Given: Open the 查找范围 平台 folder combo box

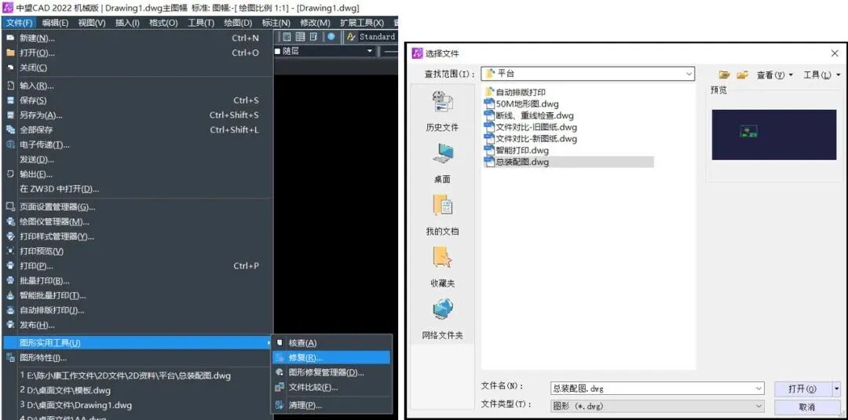Looking at the screenshot, I should 588,74.
